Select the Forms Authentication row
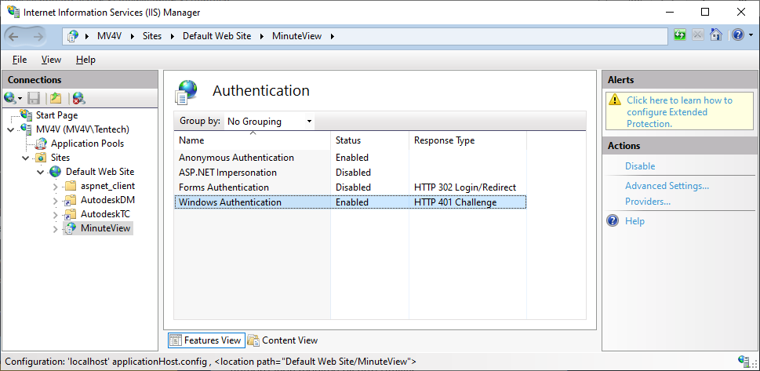 click(350, 187)
